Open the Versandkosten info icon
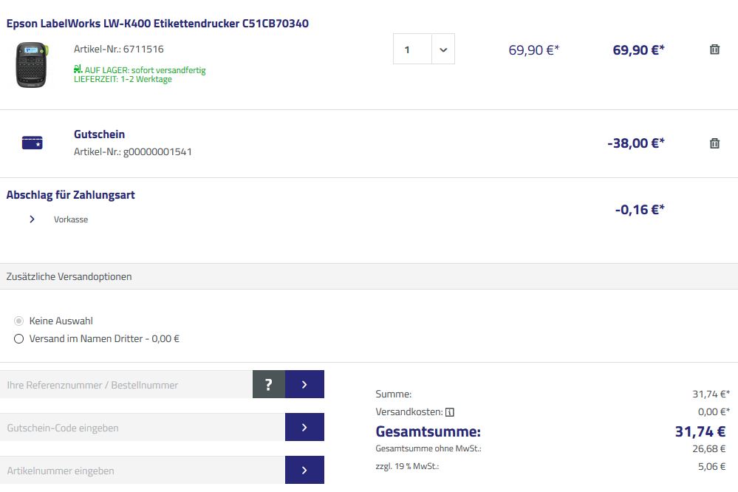This screenshot has width=738, height=492. [x=450, y=412]
